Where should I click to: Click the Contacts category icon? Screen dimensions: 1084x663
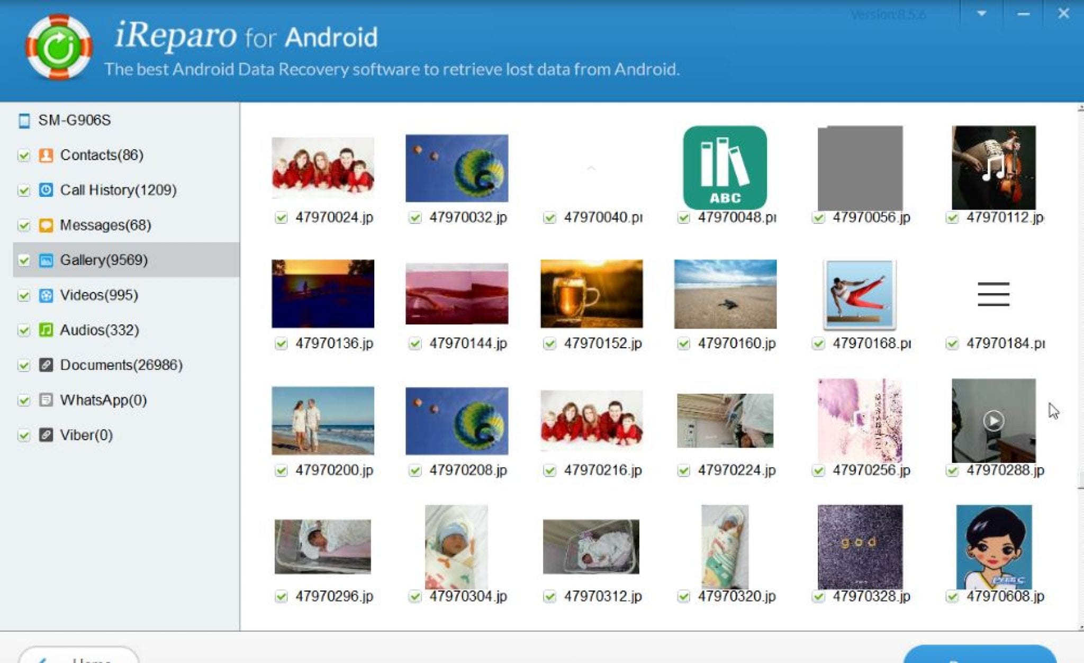[46, 155]
